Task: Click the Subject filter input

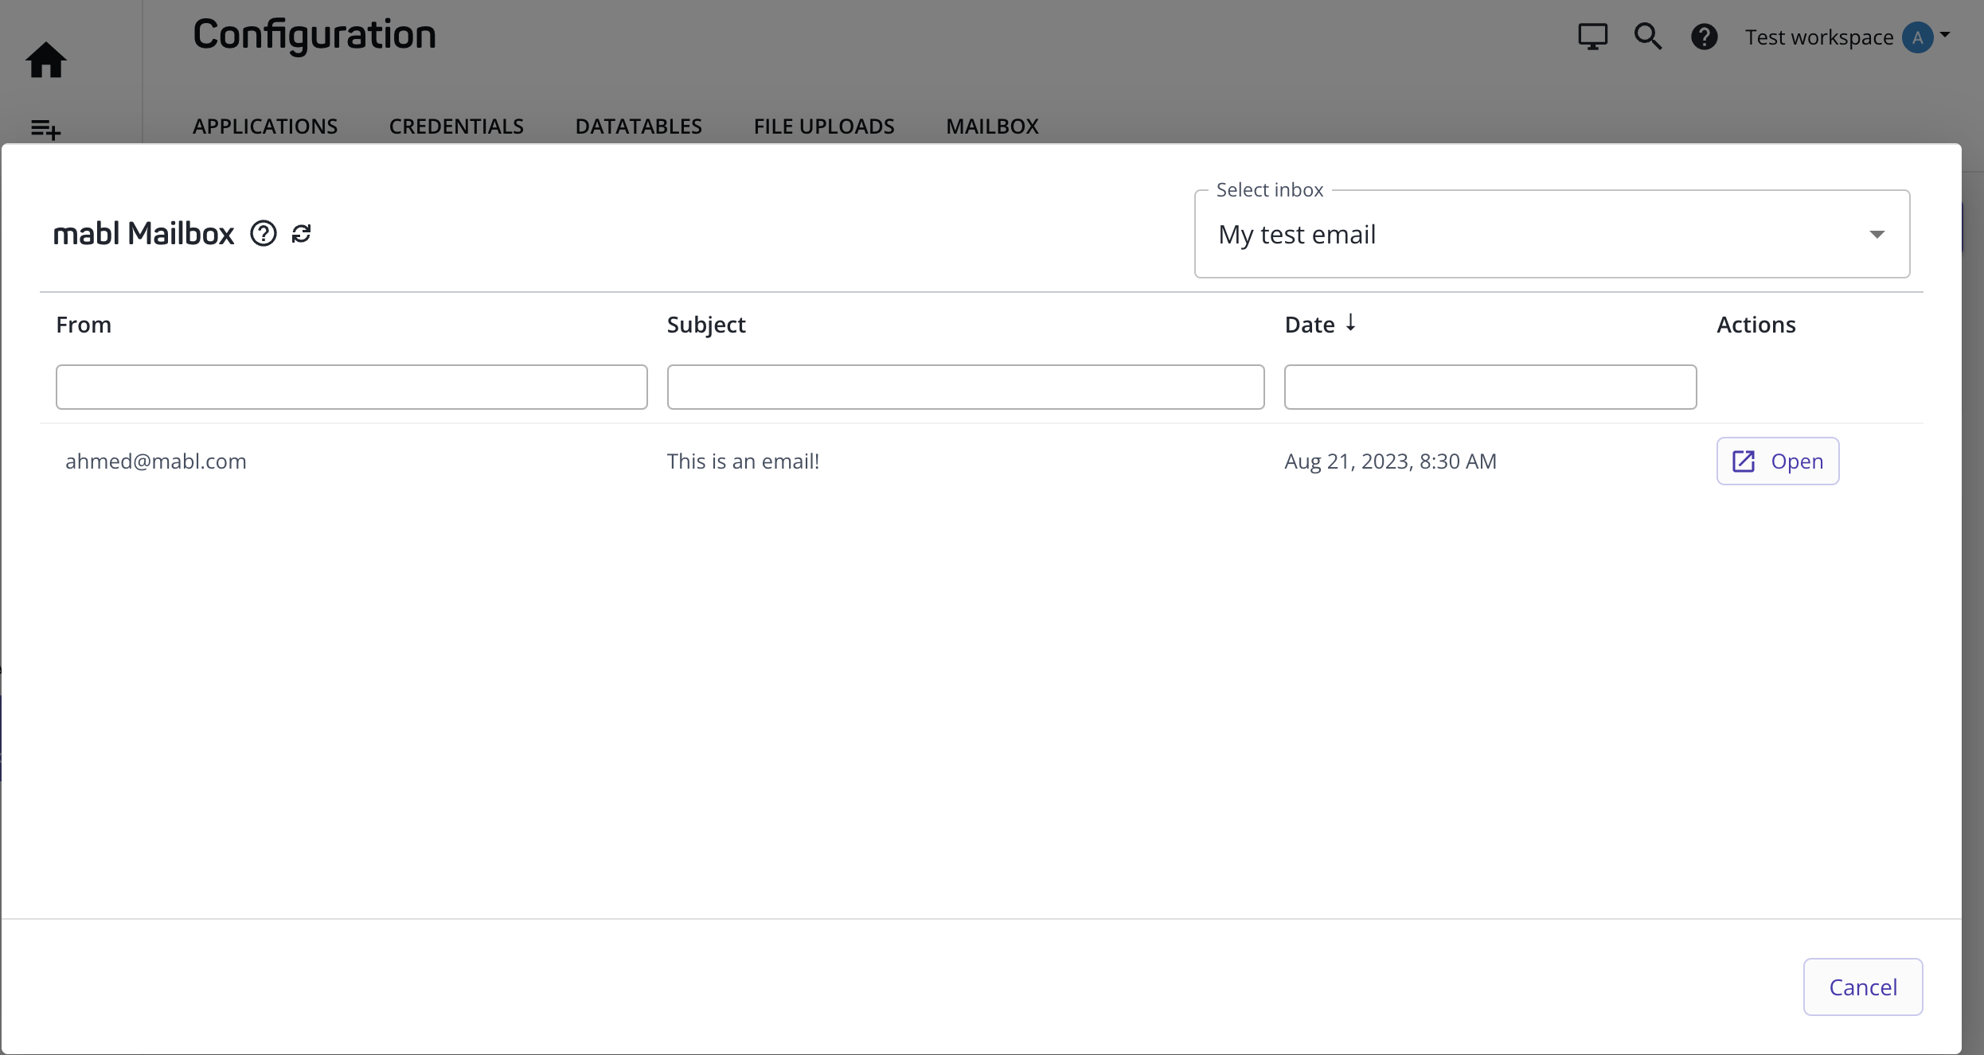Action: 965,387
